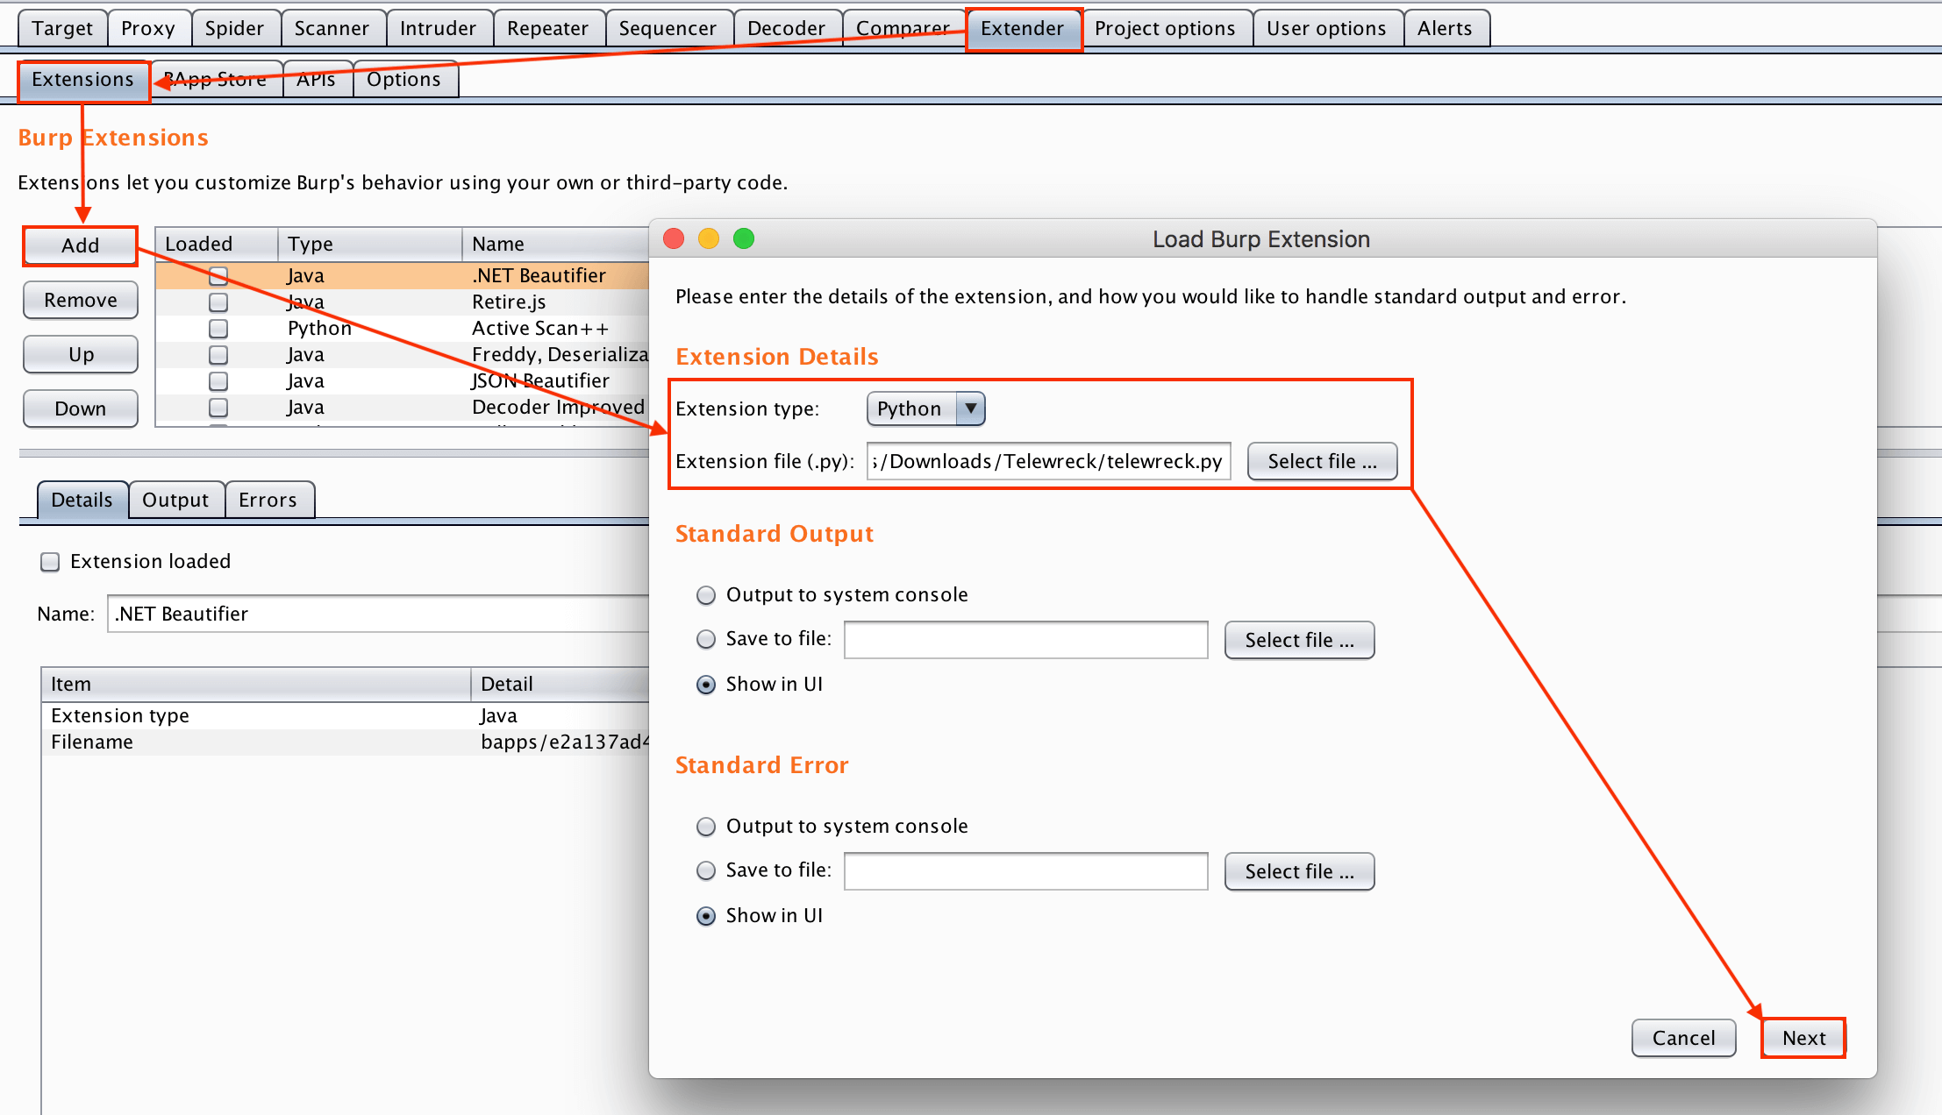The width and height of the screenshot is (1942, 1115).
Task: Select Standard Error Save to file radio
Action: click(x=706, y=870)
